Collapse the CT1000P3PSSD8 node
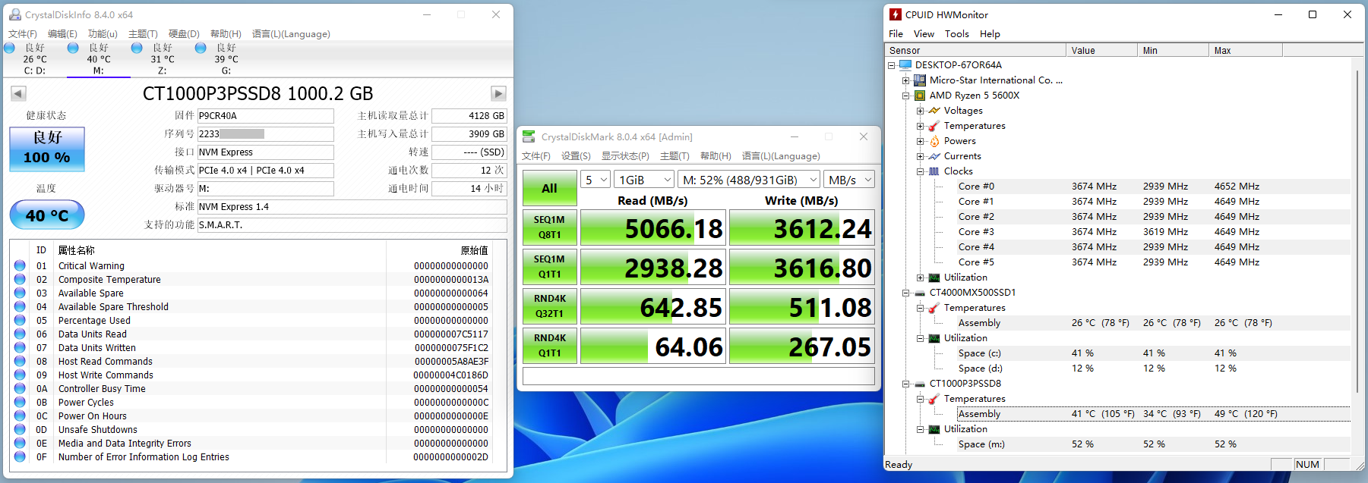 (x=905, y=384)
